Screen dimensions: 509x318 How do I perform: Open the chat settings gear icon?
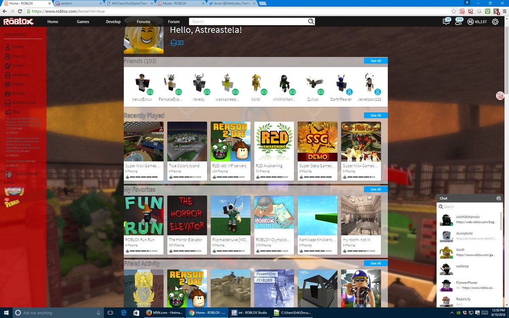(498, 198)
